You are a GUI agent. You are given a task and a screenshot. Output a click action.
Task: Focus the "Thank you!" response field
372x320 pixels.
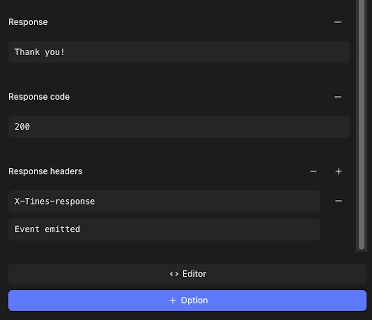[x=179, y=52]
